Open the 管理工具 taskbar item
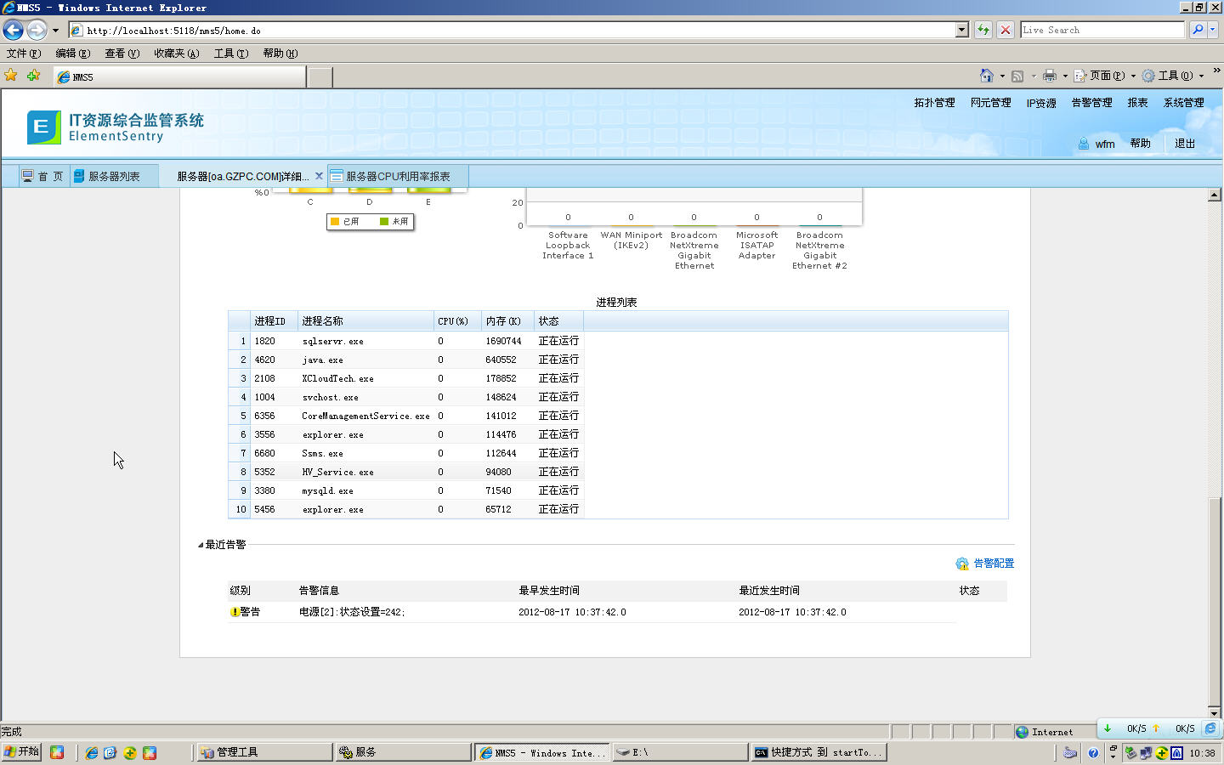The height and width of the screenshot is (765, 1224). tap(263, 752)
